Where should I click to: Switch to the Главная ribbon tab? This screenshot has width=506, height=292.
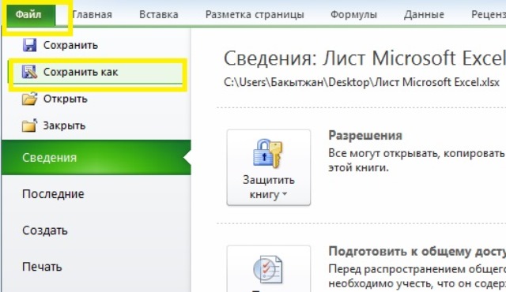click(x=92, y=15)
